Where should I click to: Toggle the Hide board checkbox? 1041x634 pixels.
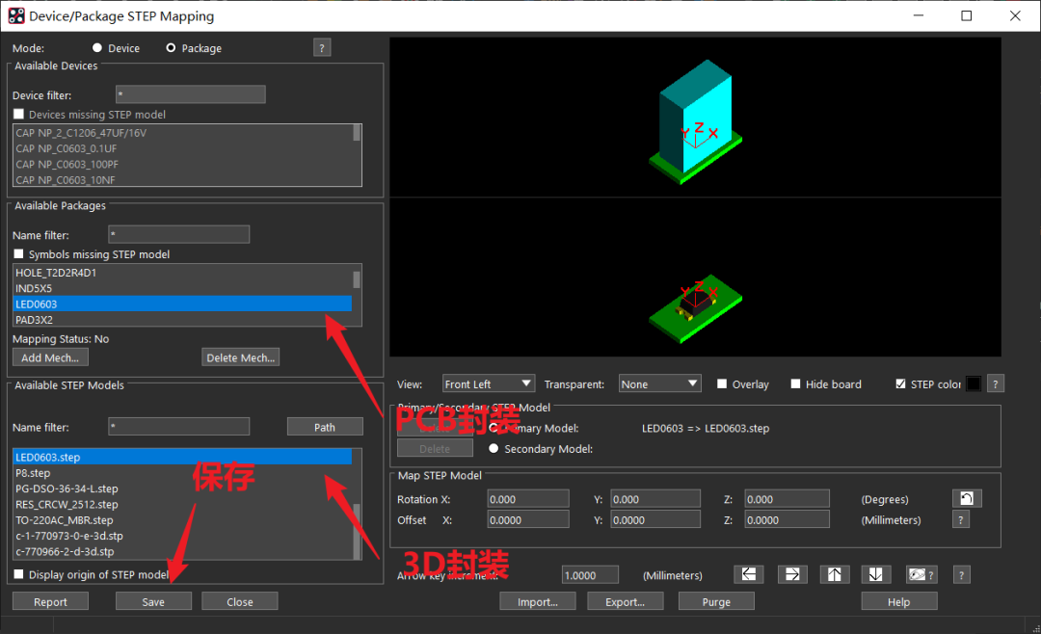[795, 383]
